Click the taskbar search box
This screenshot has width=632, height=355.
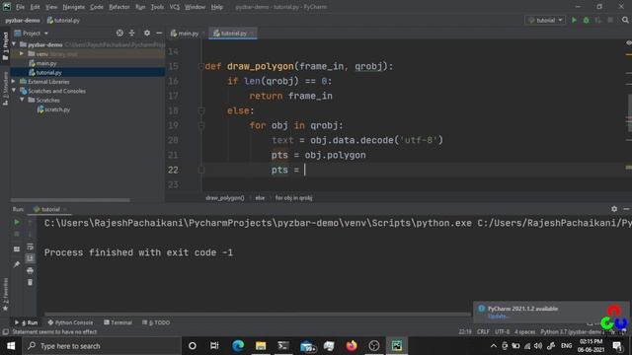pyautogui.click(x=102, y=346)
